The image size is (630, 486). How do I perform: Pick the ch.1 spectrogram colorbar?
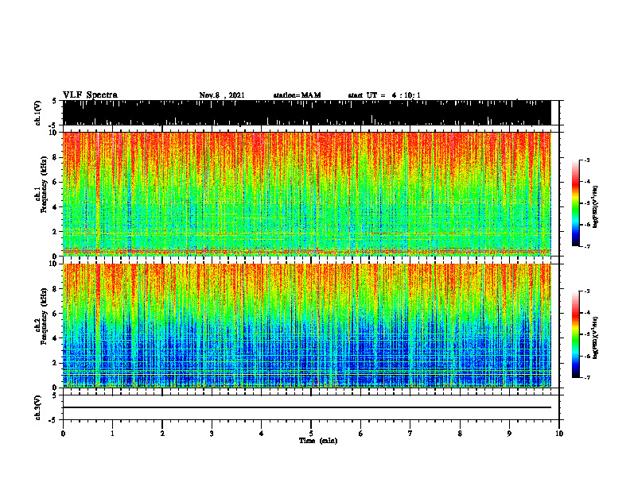point(575,203)
